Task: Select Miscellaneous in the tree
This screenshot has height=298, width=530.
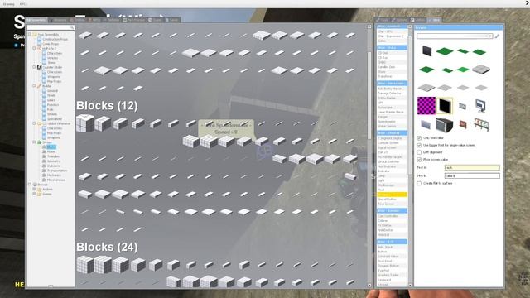Action: pyautogui.click(x=56, y=180)
